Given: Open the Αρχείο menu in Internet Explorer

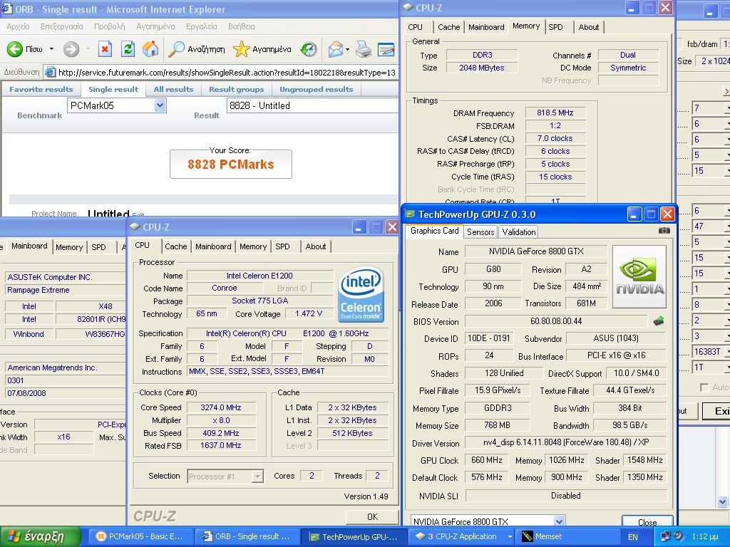Looking at the screenshot, I should tap(18, 26).
